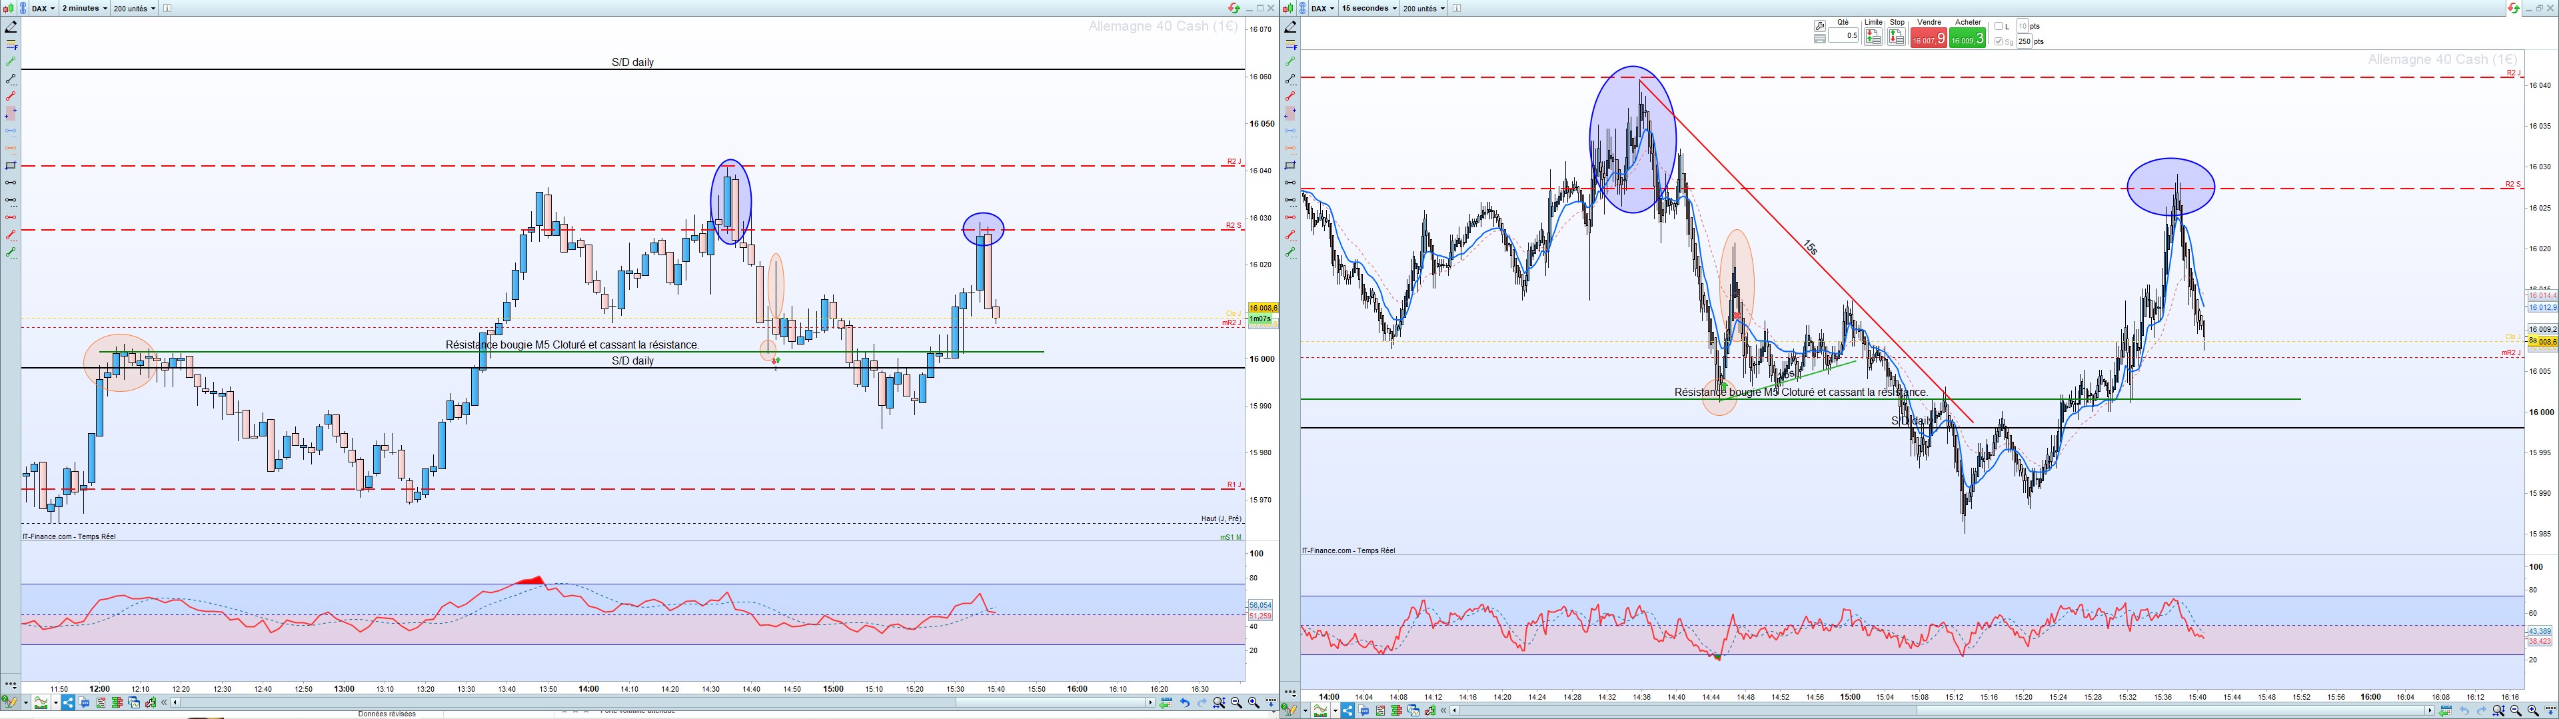Select the eraser tool in left chart toolbar
2559x719 pixels.
pos(11,27)
